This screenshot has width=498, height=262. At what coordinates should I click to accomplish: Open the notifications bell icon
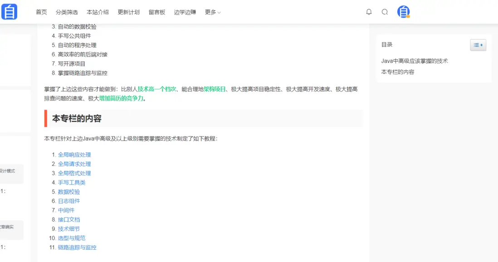(x=369, y=12)
